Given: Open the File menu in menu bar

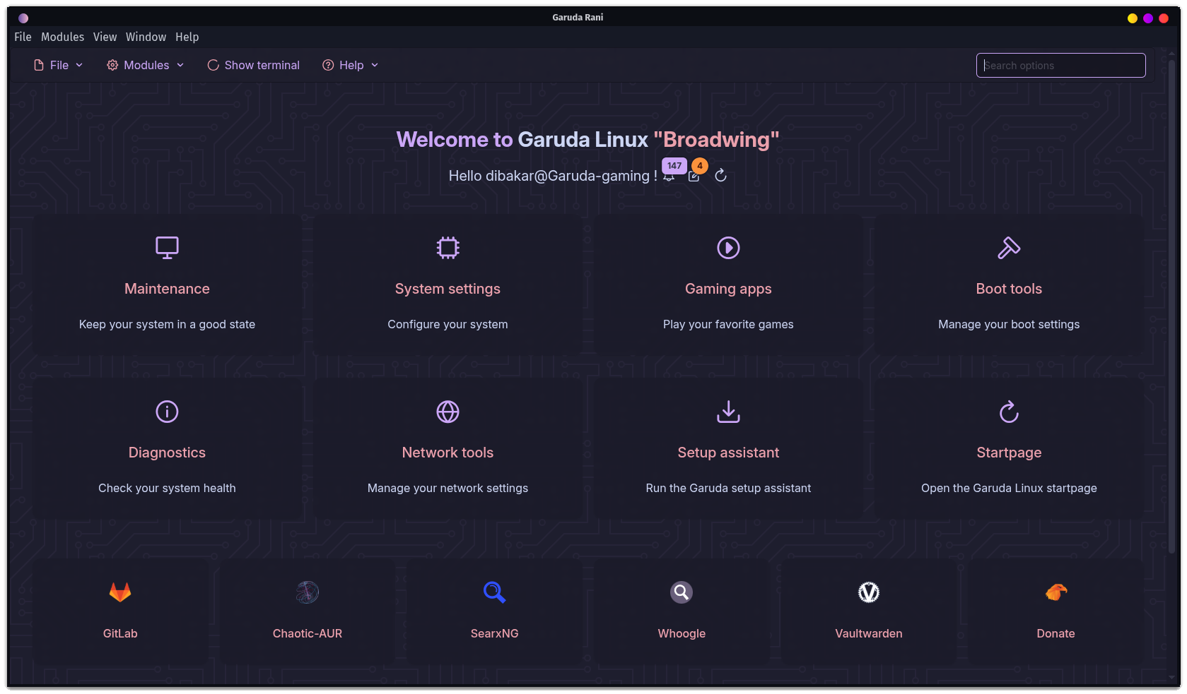Looking at the screenshot, I should tap(23, 37).
